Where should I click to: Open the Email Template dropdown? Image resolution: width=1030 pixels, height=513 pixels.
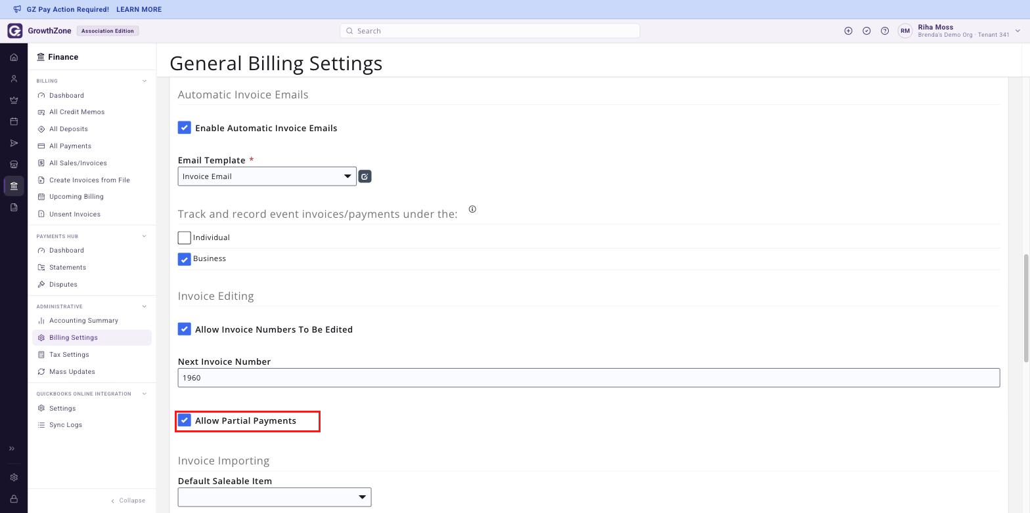tap(267, 176)
